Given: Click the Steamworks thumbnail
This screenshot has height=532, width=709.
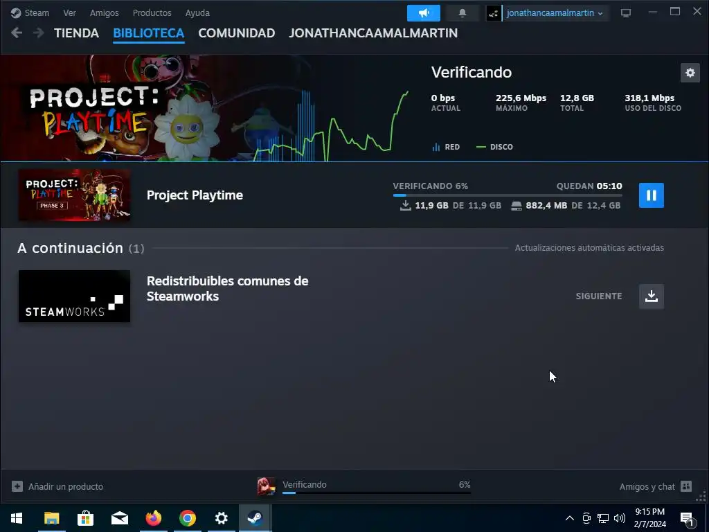Looking at the screenshot, I should coord(75,296).
